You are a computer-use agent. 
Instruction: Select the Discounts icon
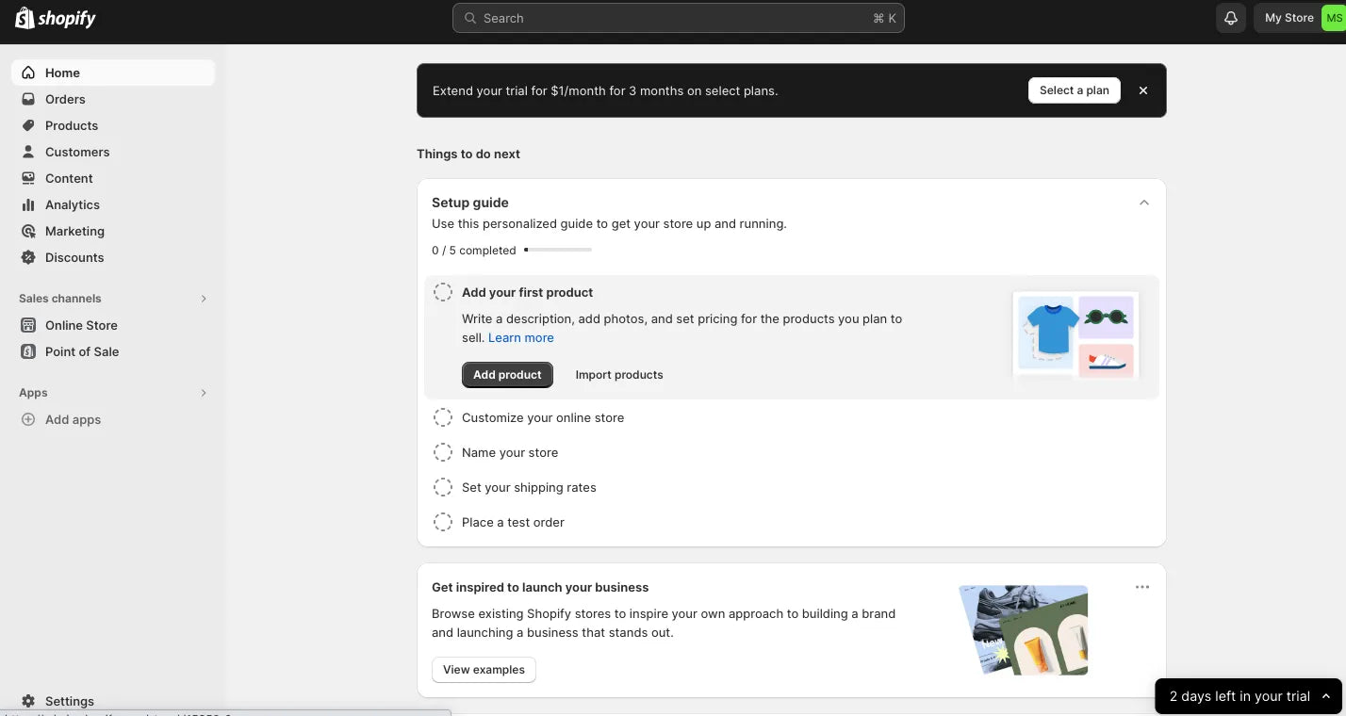[28, 257]
